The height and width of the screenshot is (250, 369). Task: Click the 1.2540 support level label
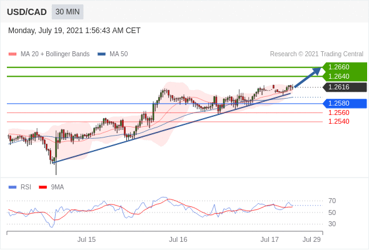coord(339,122)
